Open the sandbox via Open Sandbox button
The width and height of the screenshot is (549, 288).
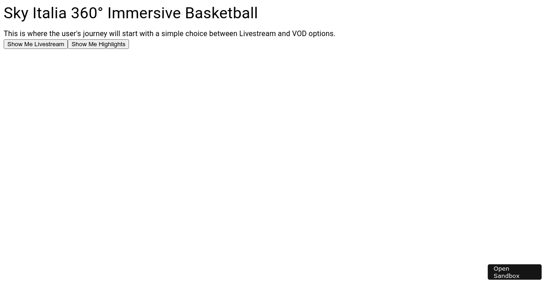(515, 272)
